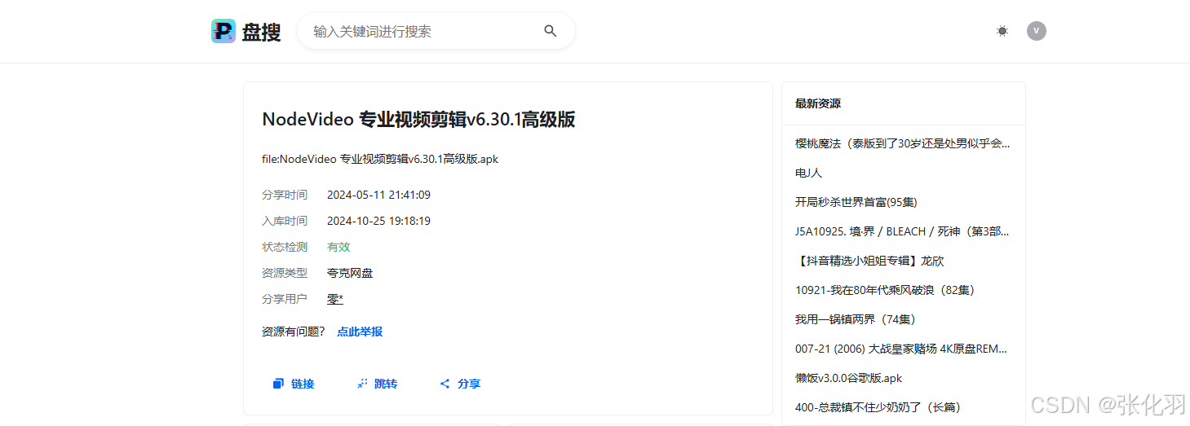Click the magnifier search icon
Image resolution: width=1190 pixels, height=426 pixels.
551,31
